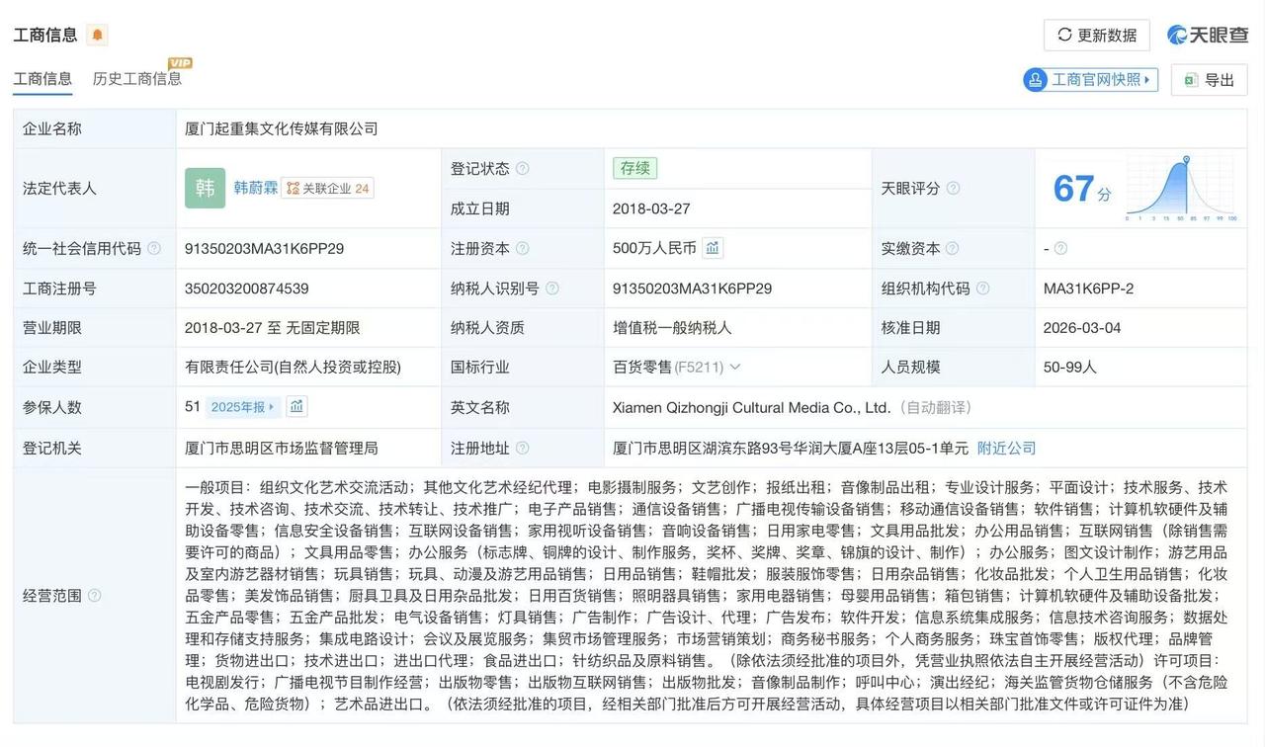Open 工商官网快照 snapshot dropdown

point(1090,80)
